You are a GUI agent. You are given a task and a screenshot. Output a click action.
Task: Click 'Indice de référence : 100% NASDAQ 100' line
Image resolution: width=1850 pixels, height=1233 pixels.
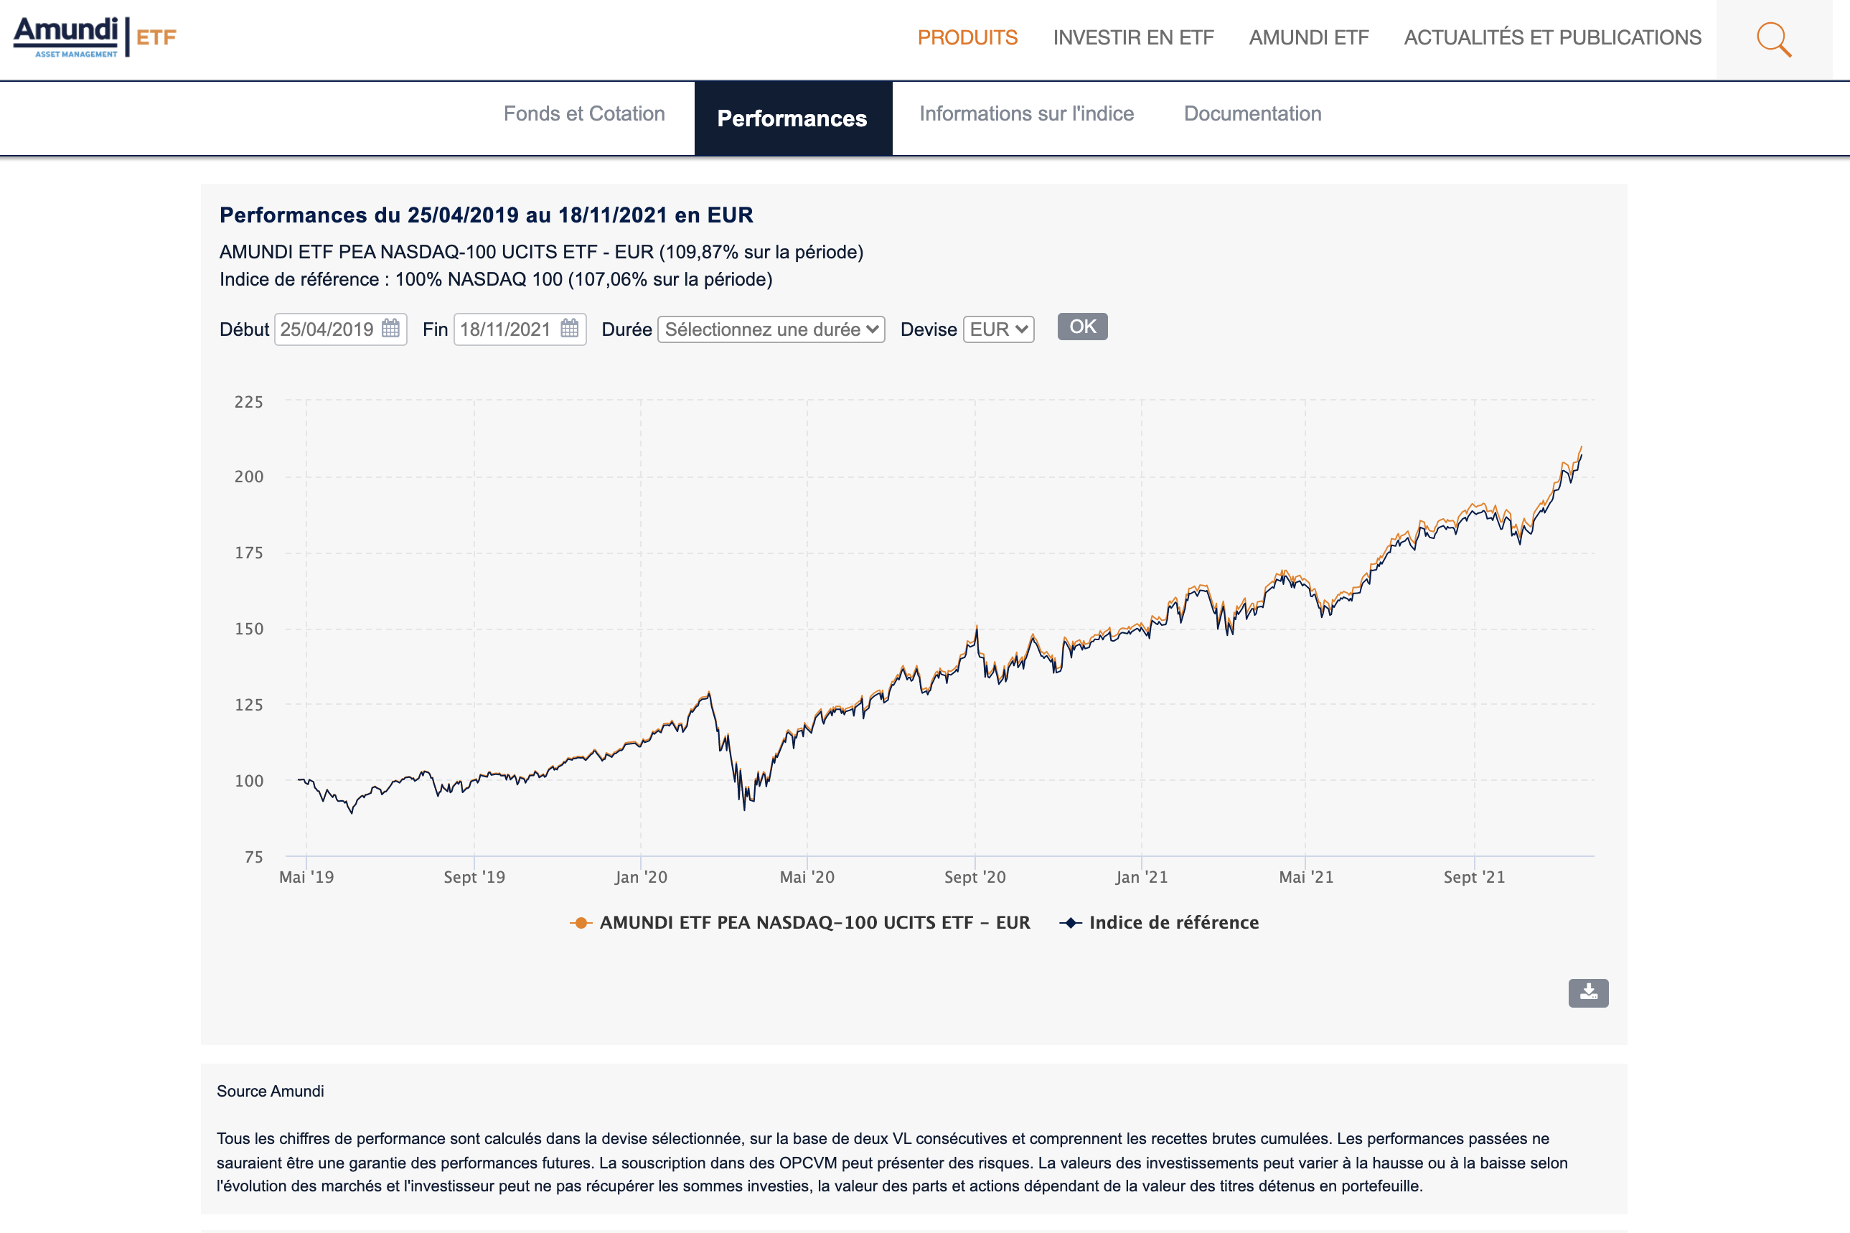coord(495,280)
